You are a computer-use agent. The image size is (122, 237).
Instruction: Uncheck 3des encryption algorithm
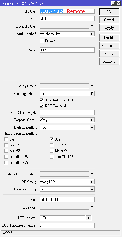tap(51, 139)
